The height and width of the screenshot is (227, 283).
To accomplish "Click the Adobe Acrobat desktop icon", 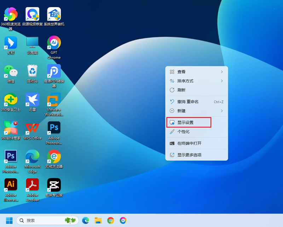I will click(x=33, y=185).
